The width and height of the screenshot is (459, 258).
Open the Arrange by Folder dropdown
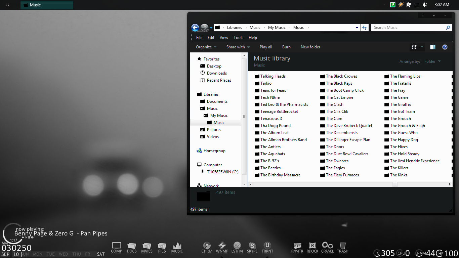tap(432, 61)
